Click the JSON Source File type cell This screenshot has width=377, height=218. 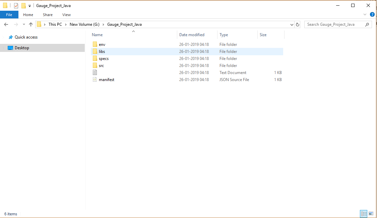click(234, 80)
